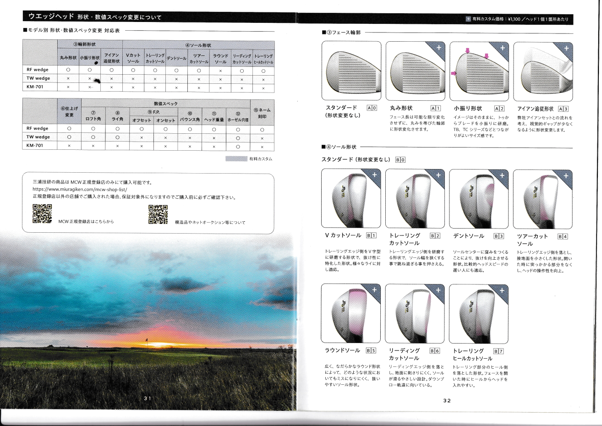Open the miuragiken.com mcw-shop-list URL

coord(79,189)
